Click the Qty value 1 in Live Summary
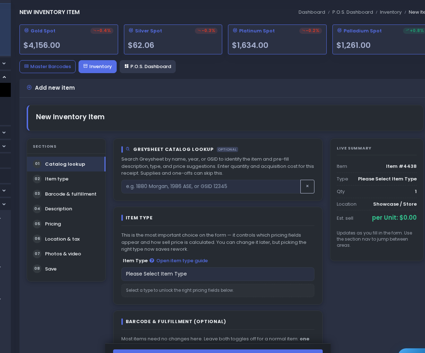Viewport: 425px width, 353px height. [x=416, y=191]
